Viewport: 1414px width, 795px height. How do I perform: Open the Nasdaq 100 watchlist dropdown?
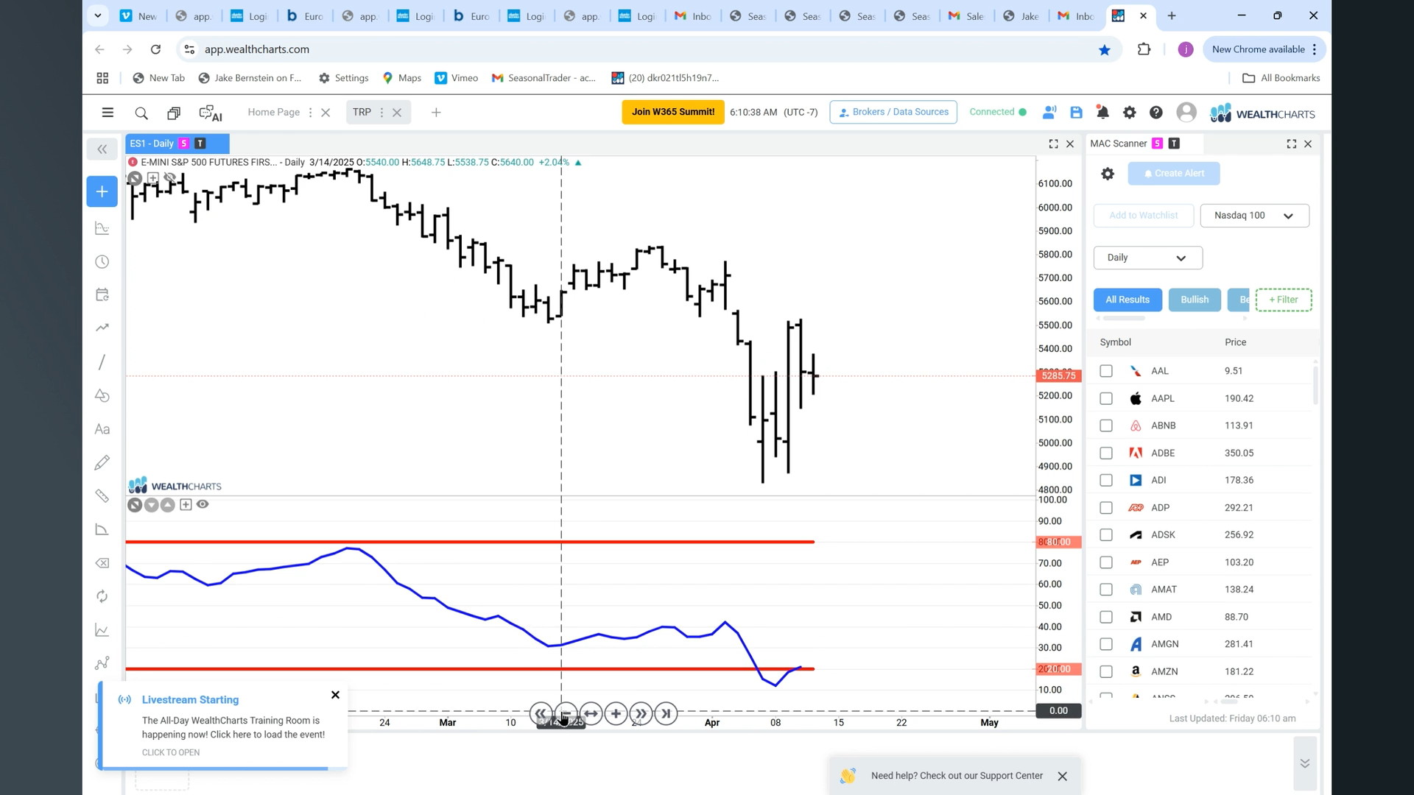[1254, 216]
